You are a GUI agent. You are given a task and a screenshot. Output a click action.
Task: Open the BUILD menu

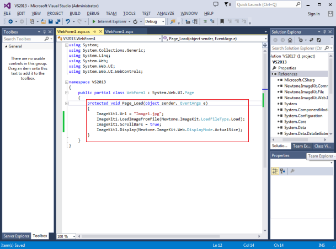click(75, 13)
